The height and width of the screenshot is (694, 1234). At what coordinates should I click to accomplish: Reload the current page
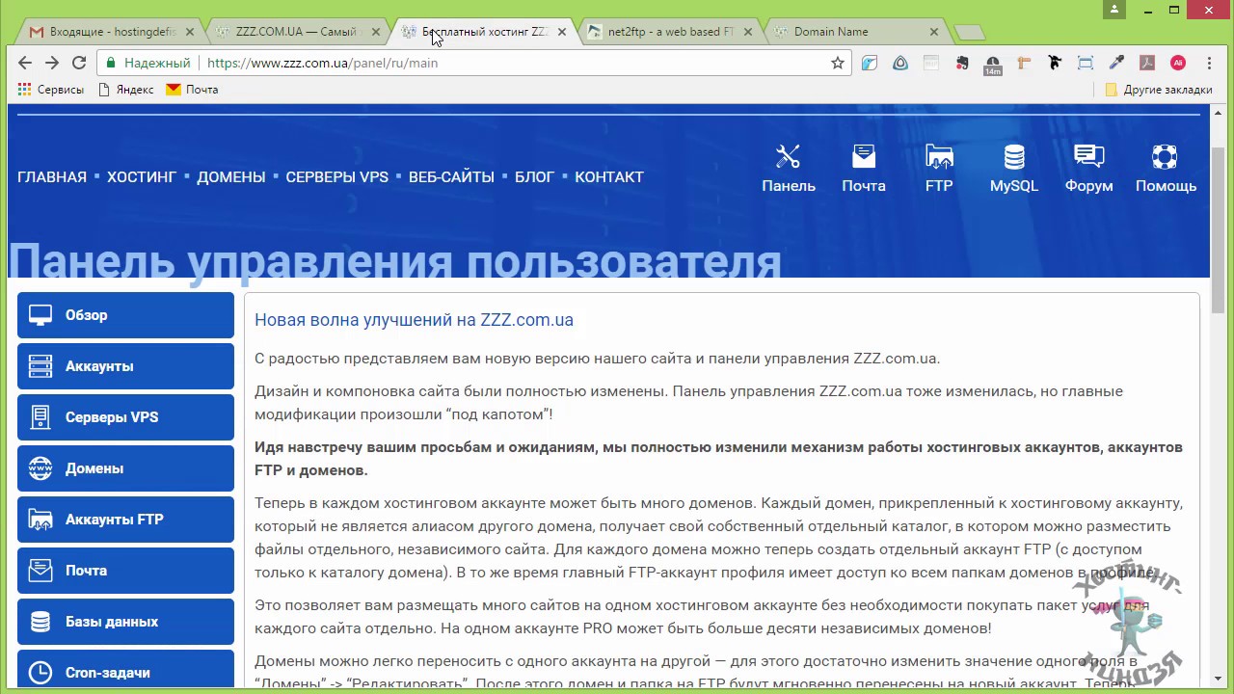click(79, 63)
